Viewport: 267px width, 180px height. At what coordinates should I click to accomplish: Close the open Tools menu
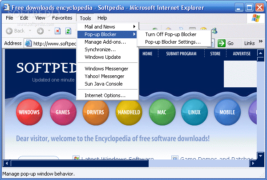85,18
